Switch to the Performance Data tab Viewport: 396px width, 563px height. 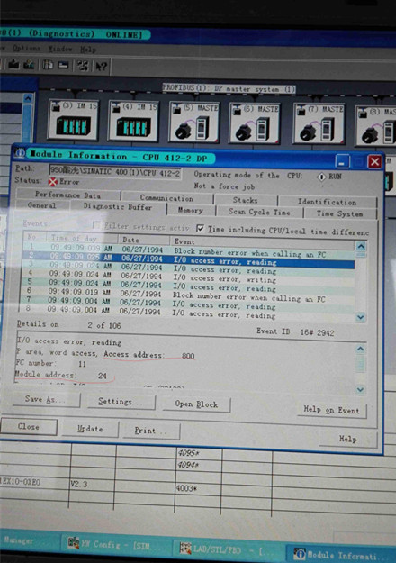[x=67, y=195]
